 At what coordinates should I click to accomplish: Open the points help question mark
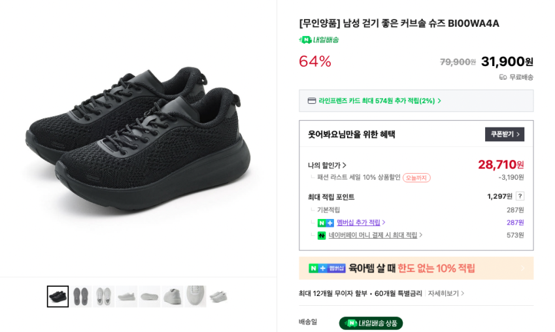pos(520,196)
